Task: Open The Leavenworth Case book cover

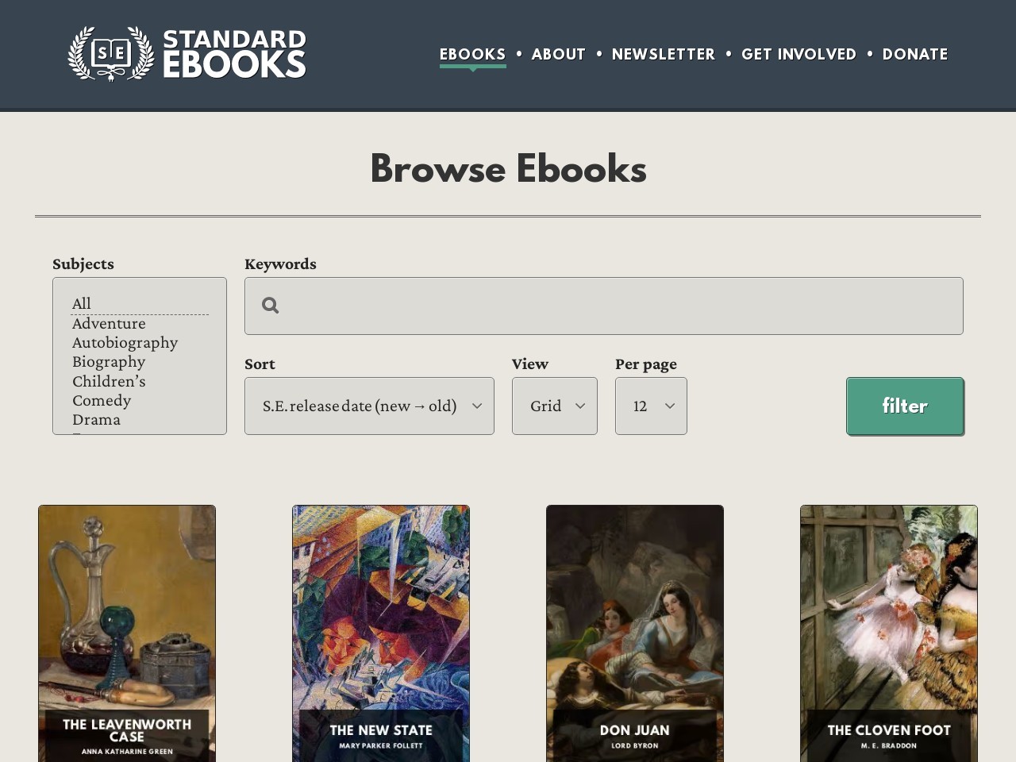Action: (x=127, y=627)
